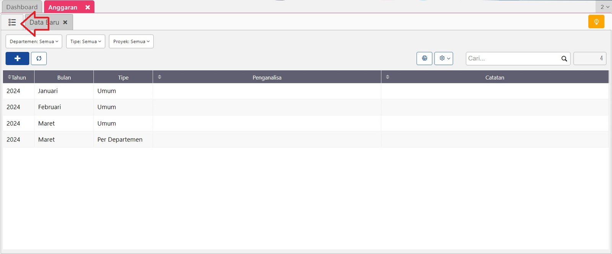Open the Tipe: Semua dropdown
This screenshot has height=254, width=612.
(86, 42)
